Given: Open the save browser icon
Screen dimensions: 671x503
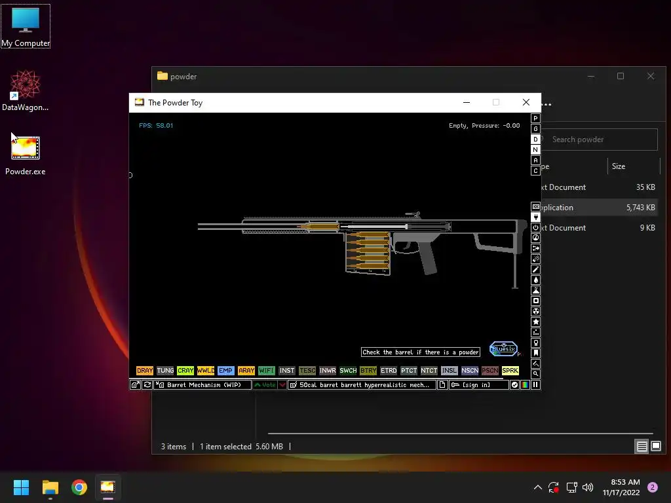Looking at the screenshot, I should [x=135, y=385].
